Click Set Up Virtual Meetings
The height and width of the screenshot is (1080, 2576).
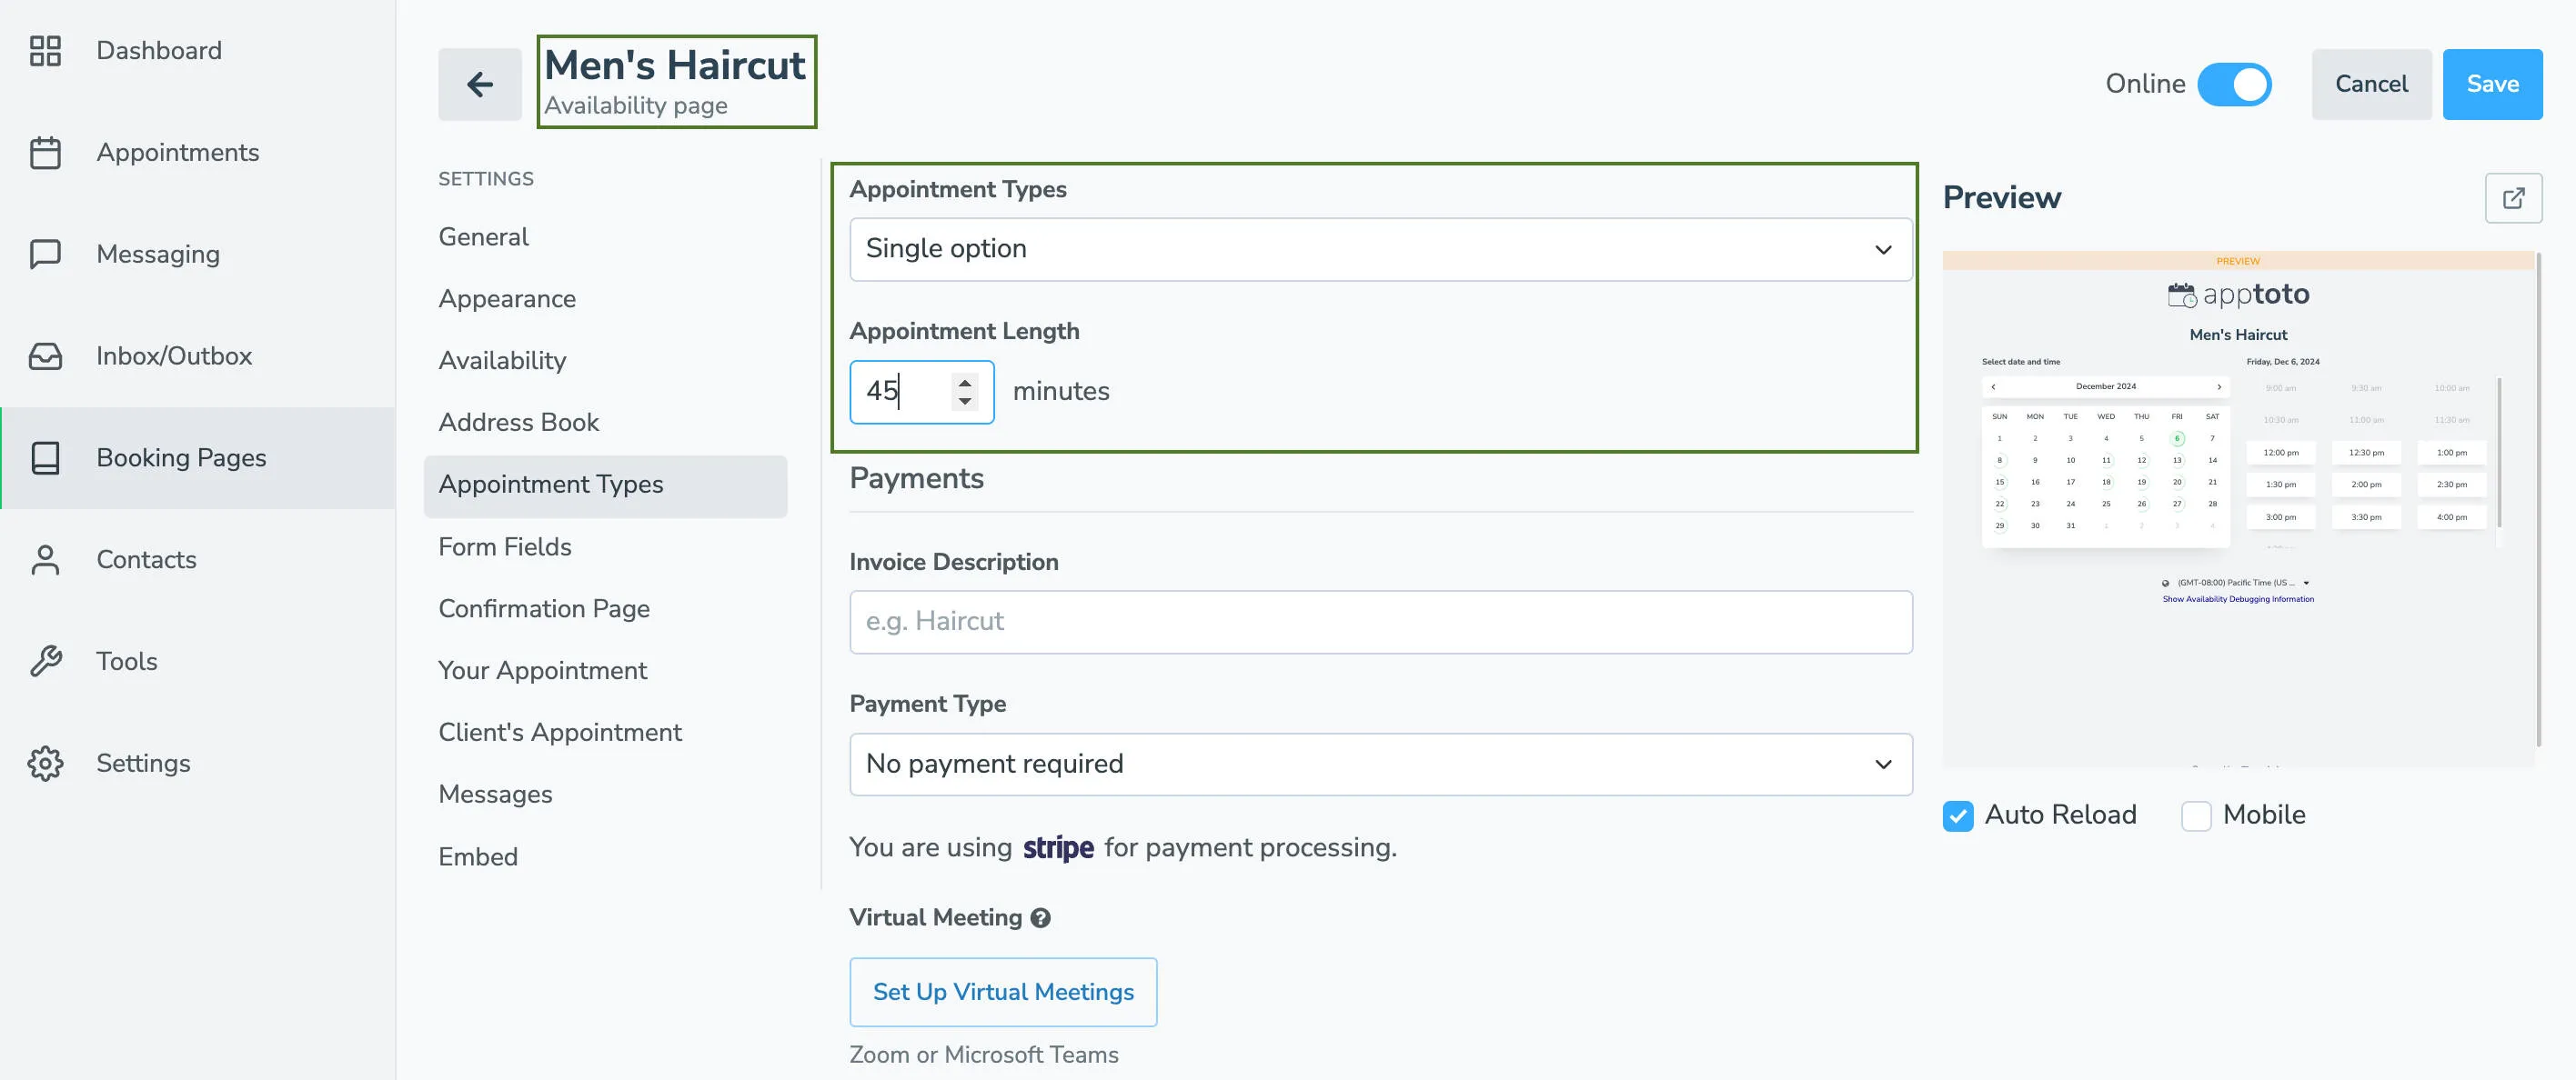click(1003, 991)
